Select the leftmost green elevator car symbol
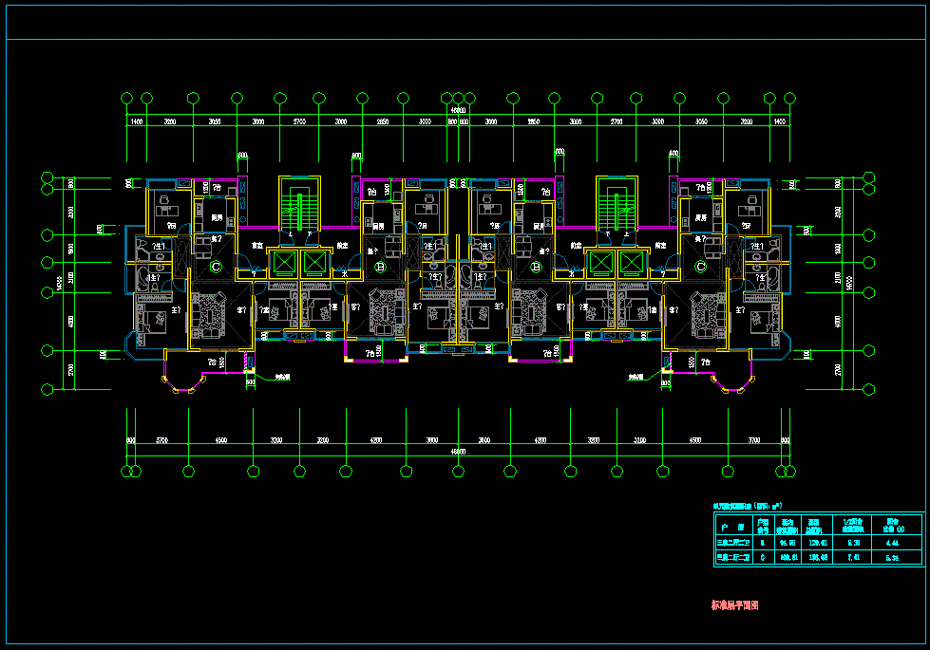 [x=283, y=262]
